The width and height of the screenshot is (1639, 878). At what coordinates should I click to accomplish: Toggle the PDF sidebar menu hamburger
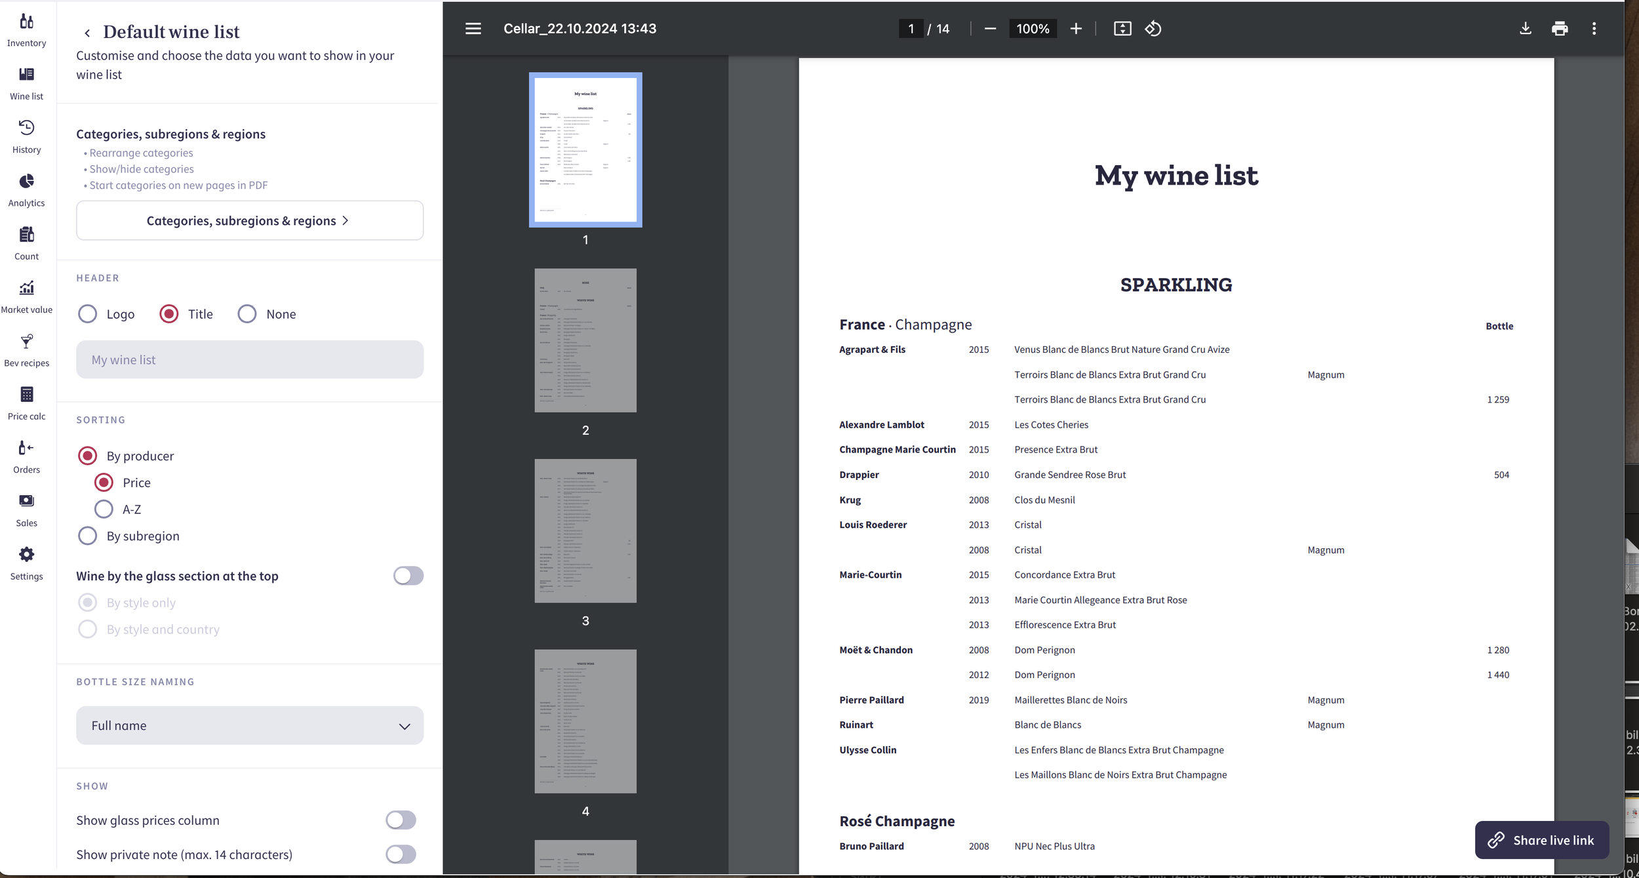coord(473,29)
